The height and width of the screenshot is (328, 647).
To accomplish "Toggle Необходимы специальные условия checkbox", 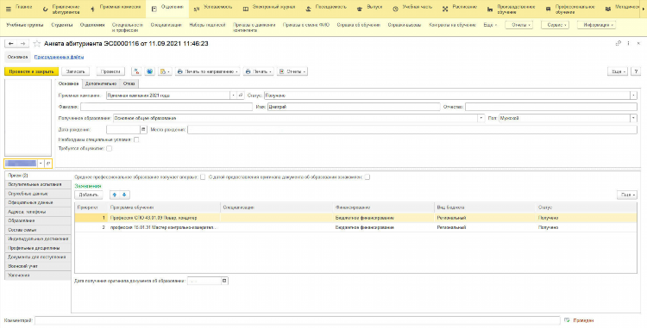I will click(136, 140).
